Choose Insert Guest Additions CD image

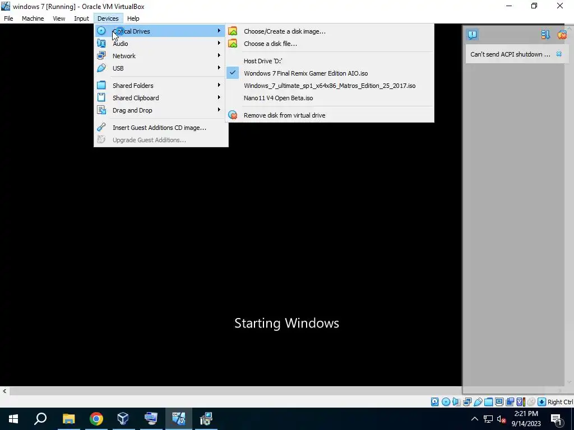click(160, 128)
